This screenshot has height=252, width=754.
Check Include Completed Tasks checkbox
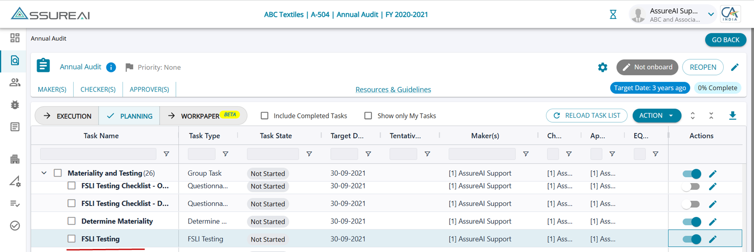[265, 116]
